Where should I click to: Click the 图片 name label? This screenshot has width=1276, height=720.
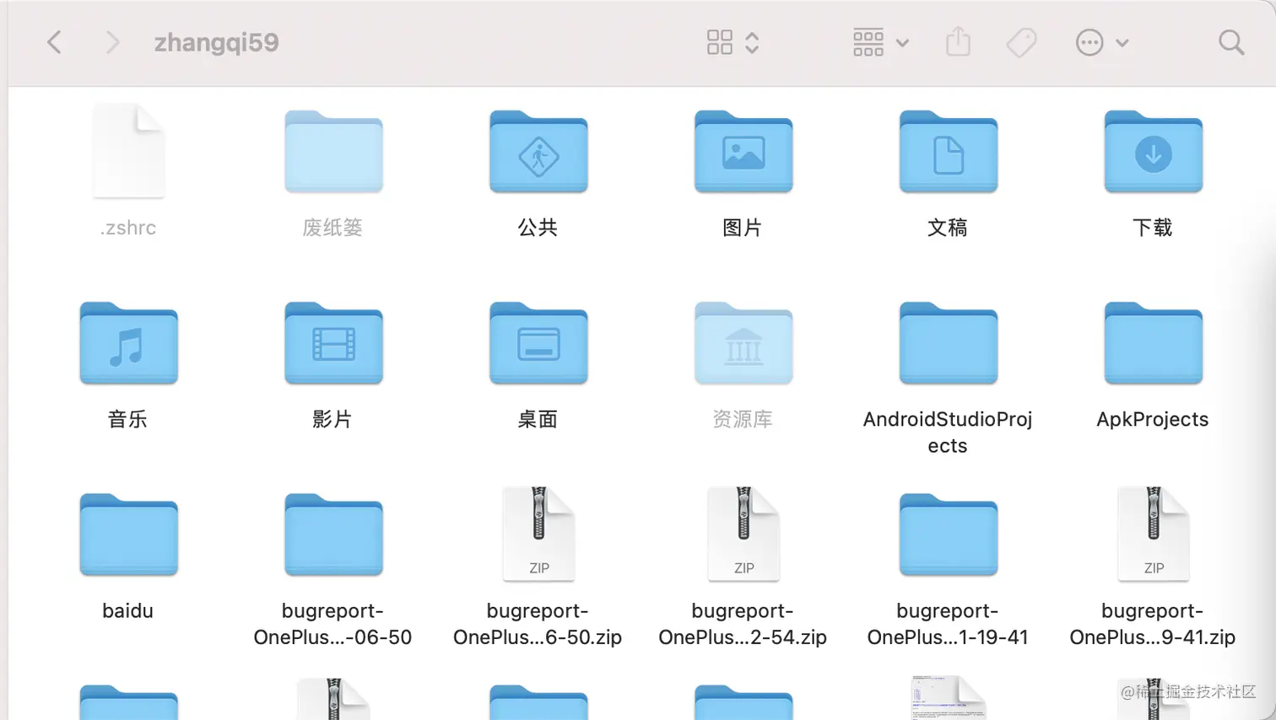coord(743,228)
